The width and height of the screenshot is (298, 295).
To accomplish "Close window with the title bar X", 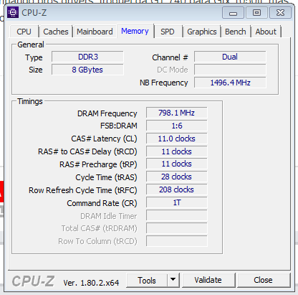I will (280, 12).
